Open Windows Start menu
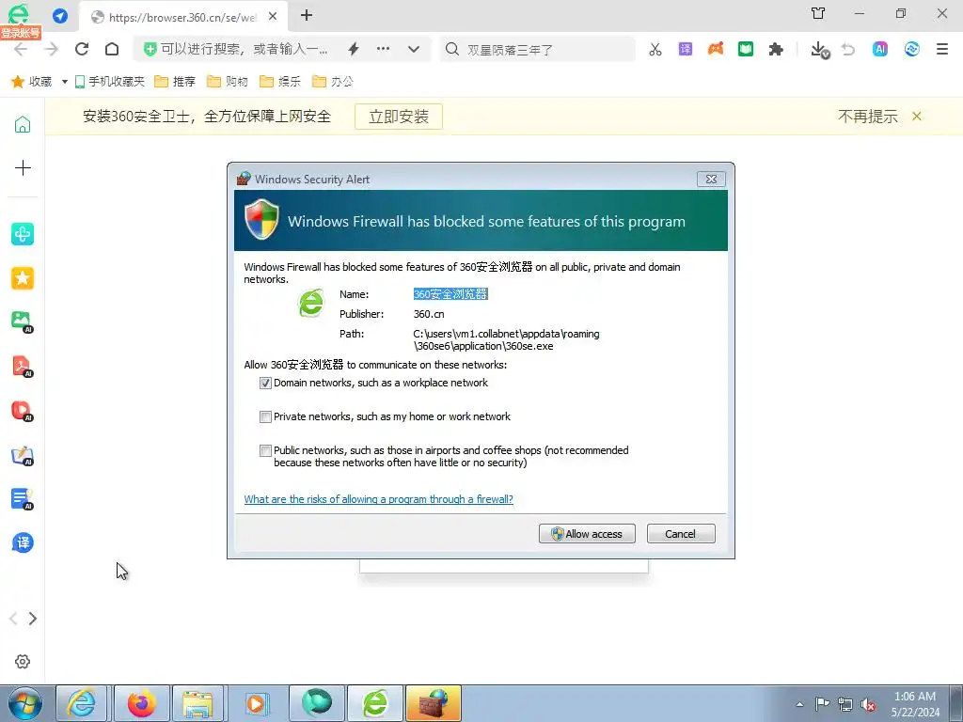Screen dimensions: 963x722 [24, 703]
